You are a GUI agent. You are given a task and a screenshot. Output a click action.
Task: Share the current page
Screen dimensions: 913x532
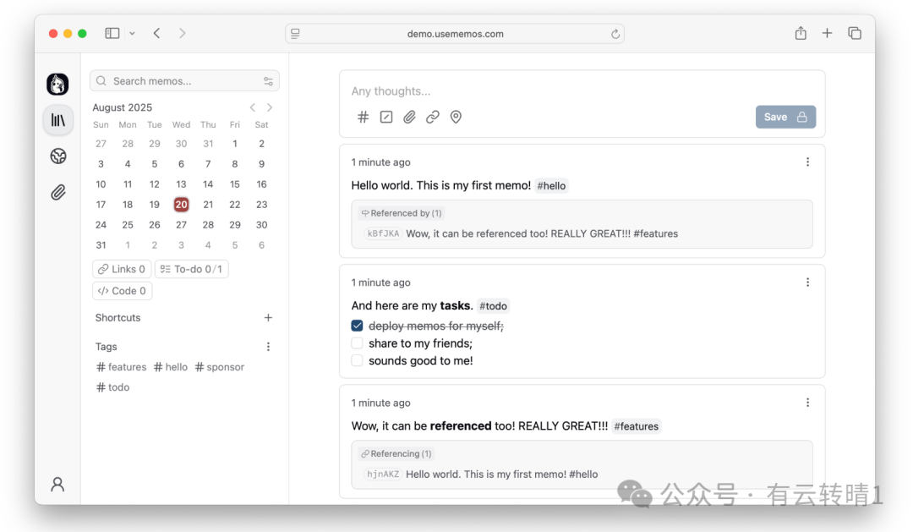click(801, 33)
